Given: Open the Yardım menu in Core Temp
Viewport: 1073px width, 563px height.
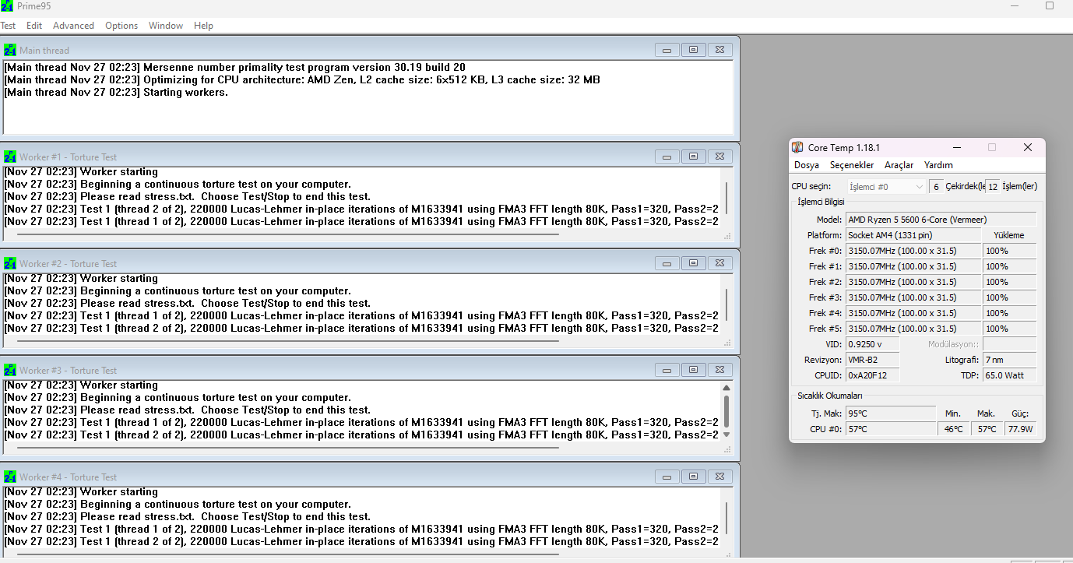Looking at the screenshot, I should 938,165.
